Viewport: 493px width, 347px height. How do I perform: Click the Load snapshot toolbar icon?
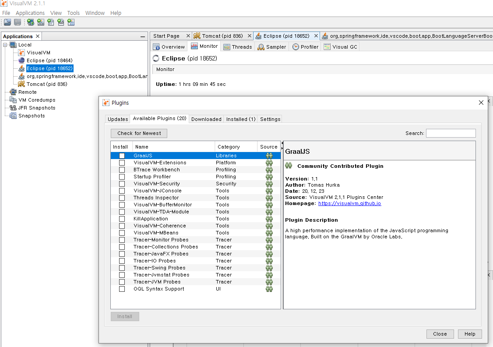click(x=7, y=22)
